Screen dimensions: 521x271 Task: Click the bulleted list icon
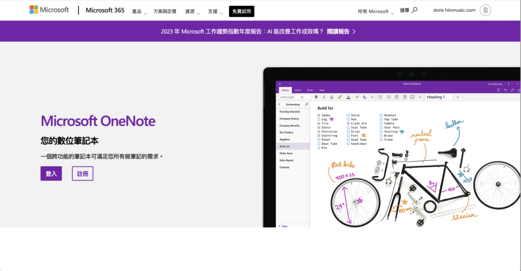(381, 97)
